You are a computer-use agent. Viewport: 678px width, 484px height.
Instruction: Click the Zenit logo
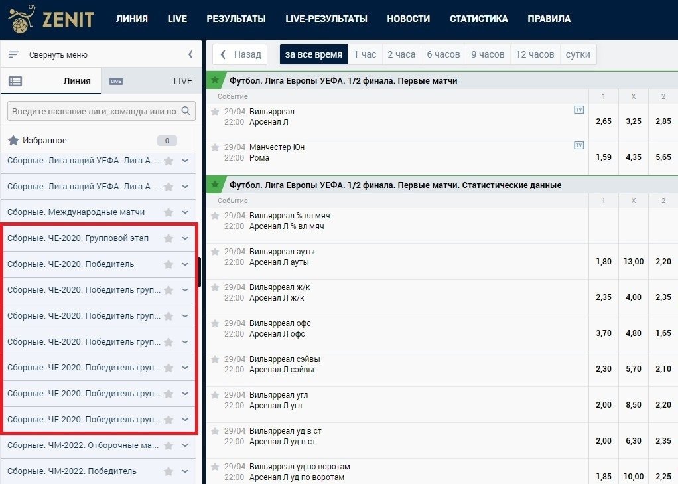tap(52, 19)
